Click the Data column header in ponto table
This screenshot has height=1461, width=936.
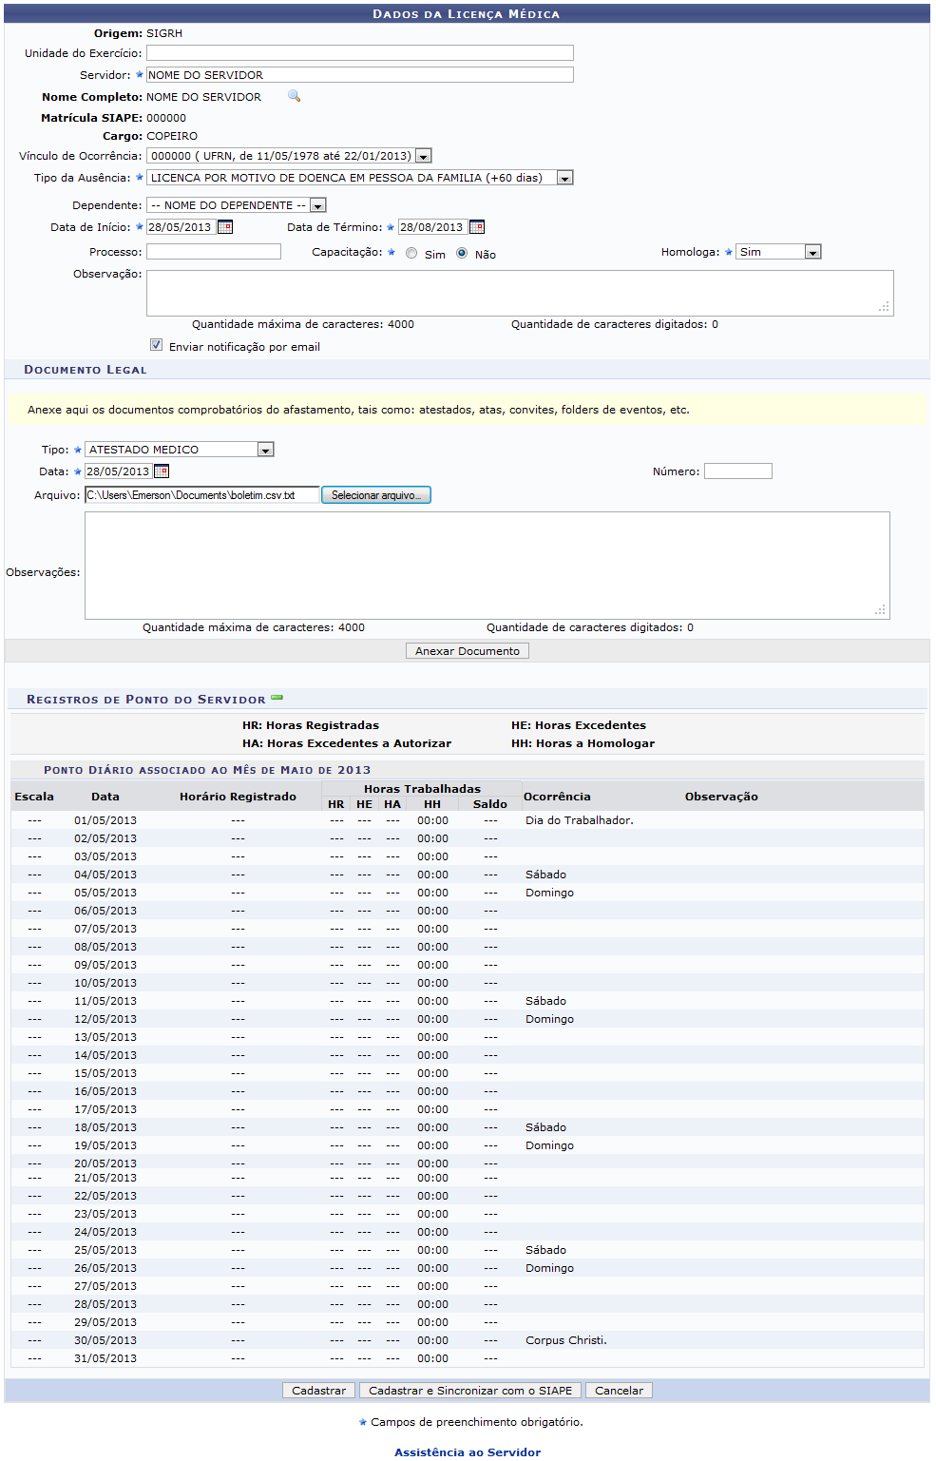pyautogui.click(x=105, y=797)
